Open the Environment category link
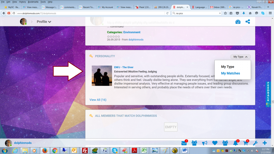The image size is (274, 154). [x=132, y=32]
